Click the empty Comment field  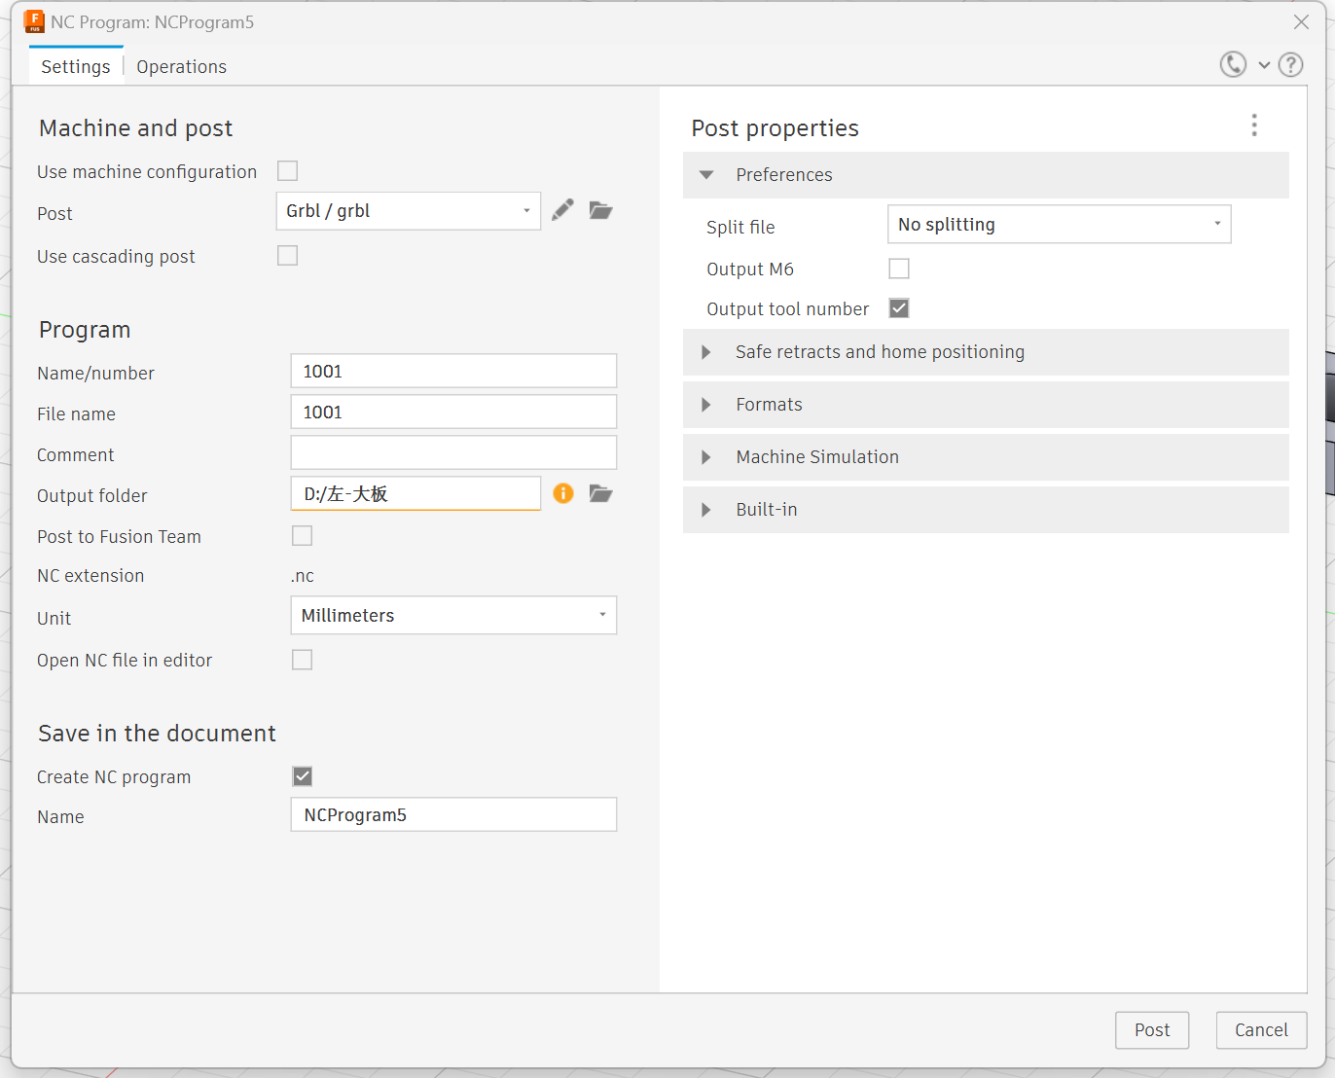pos(453,453)
